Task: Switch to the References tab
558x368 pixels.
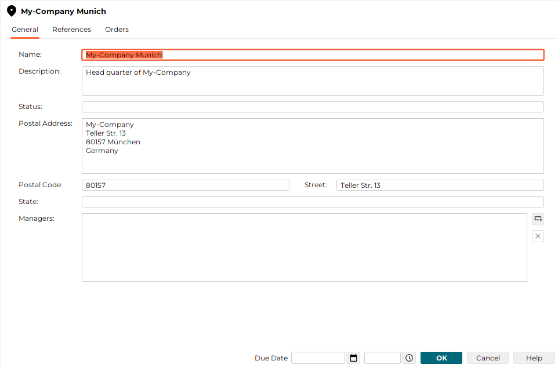Action: click(x=71, y=30)
